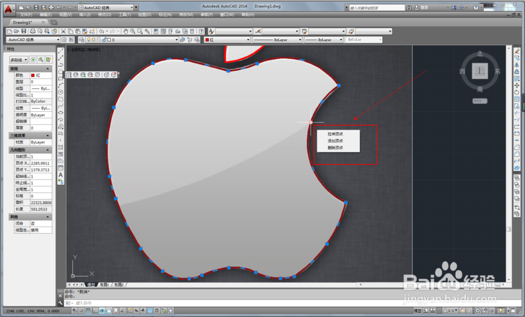Toggle Object Snap in status bar

[109, 311]
